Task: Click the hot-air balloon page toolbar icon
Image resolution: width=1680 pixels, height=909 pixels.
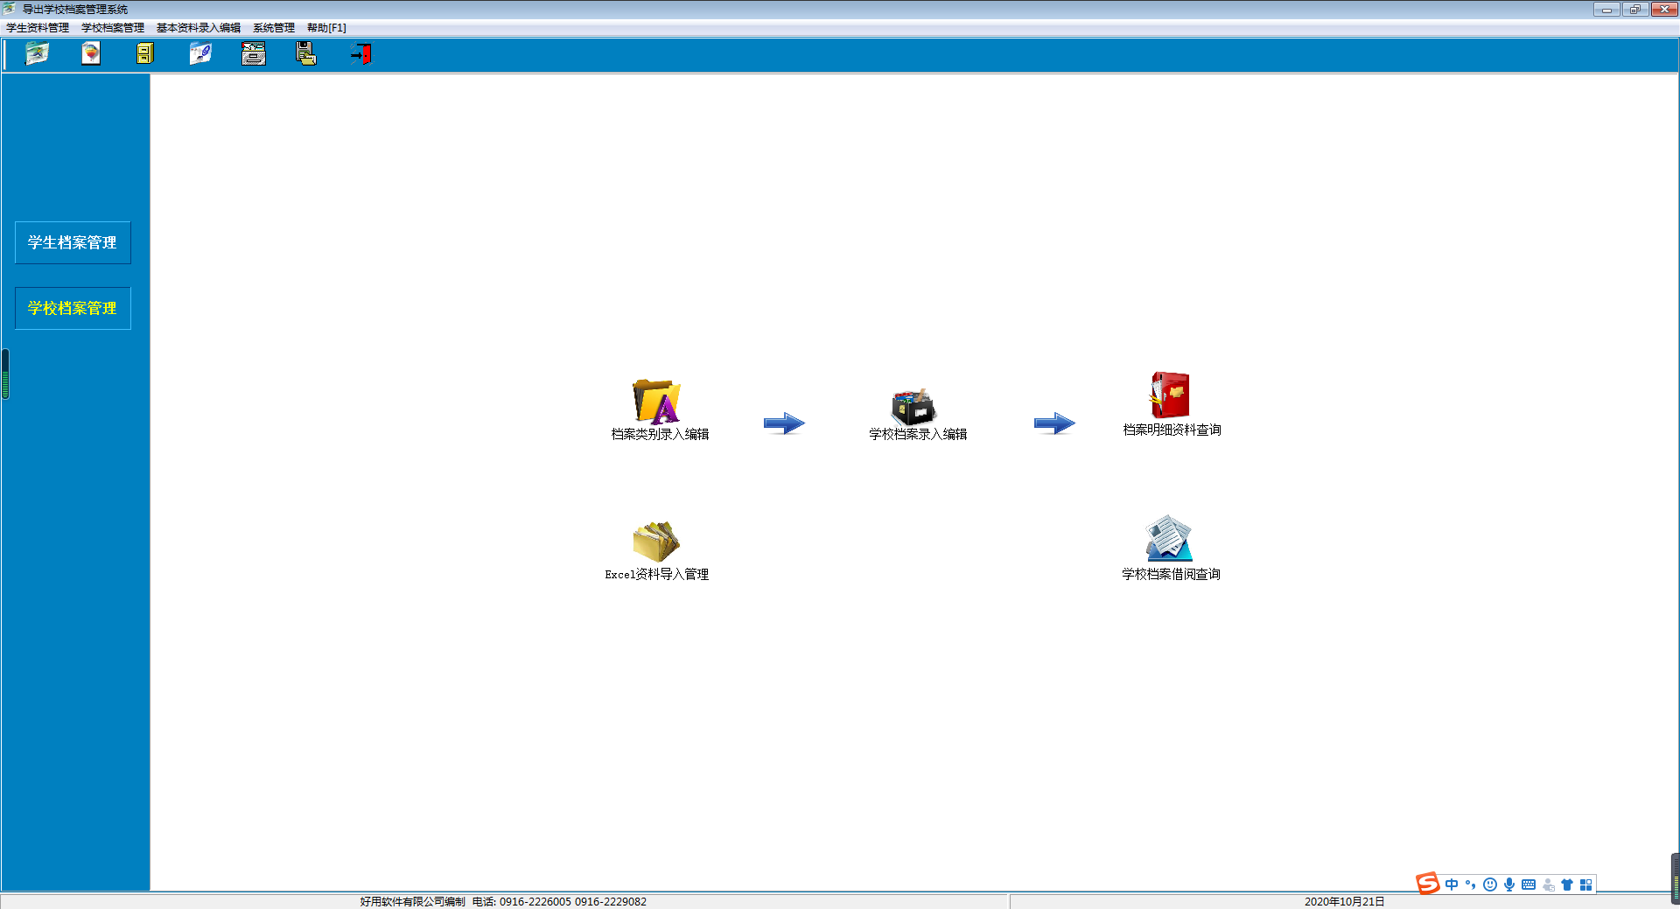Action: click(91, 54)
